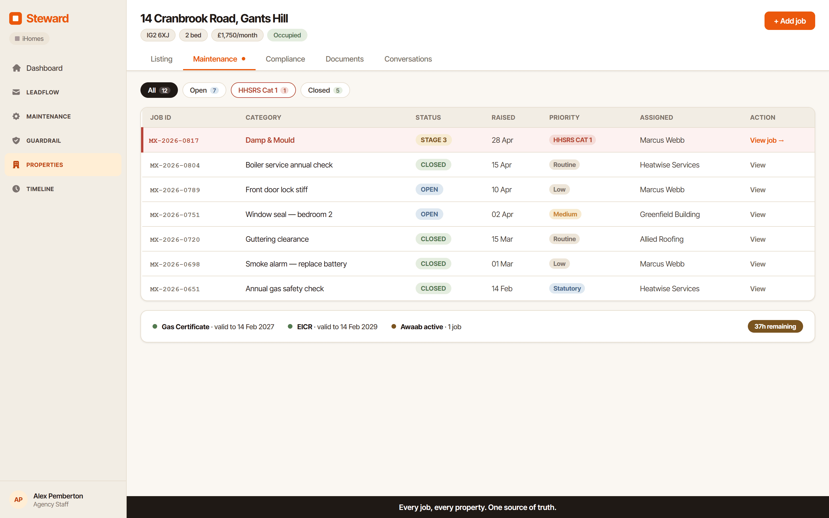View the Window seal bedroom 2 job
The height and width of the screenshot is (518, 829).
pos(757,214)
